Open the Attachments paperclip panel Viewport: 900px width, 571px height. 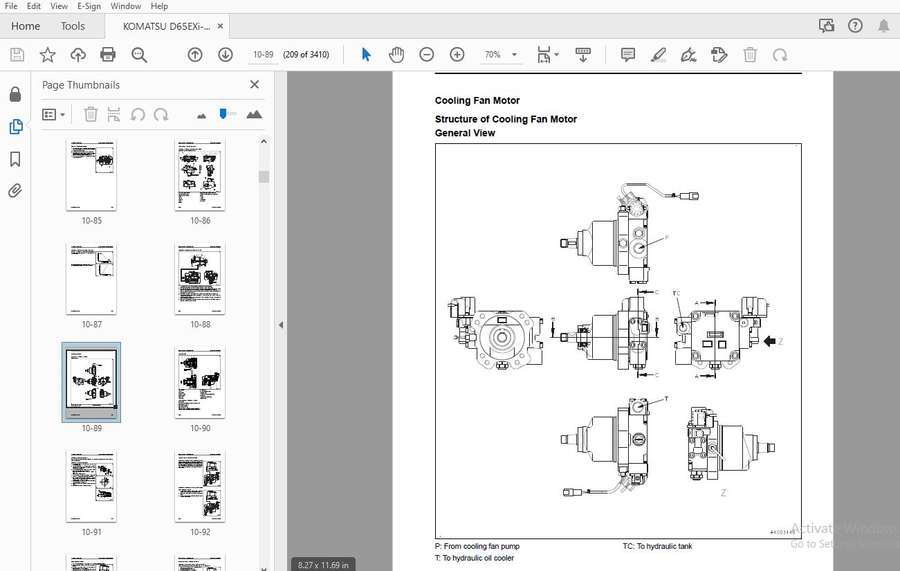click(15, 191)
